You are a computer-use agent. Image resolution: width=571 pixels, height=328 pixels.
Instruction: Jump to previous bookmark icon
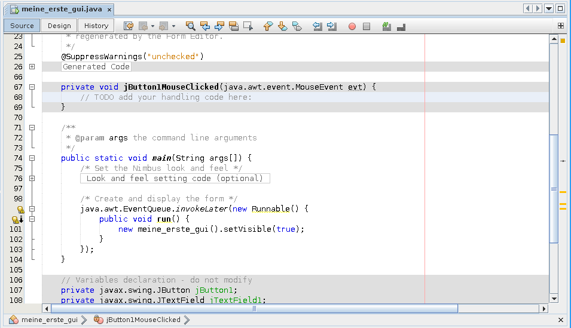(267, 26)
